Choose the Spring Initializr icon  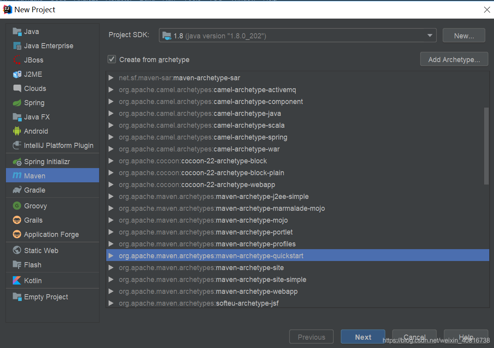pos(17,162)
